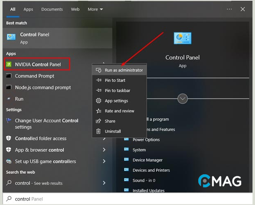Open Devices and Printers link

coord(151,170)
